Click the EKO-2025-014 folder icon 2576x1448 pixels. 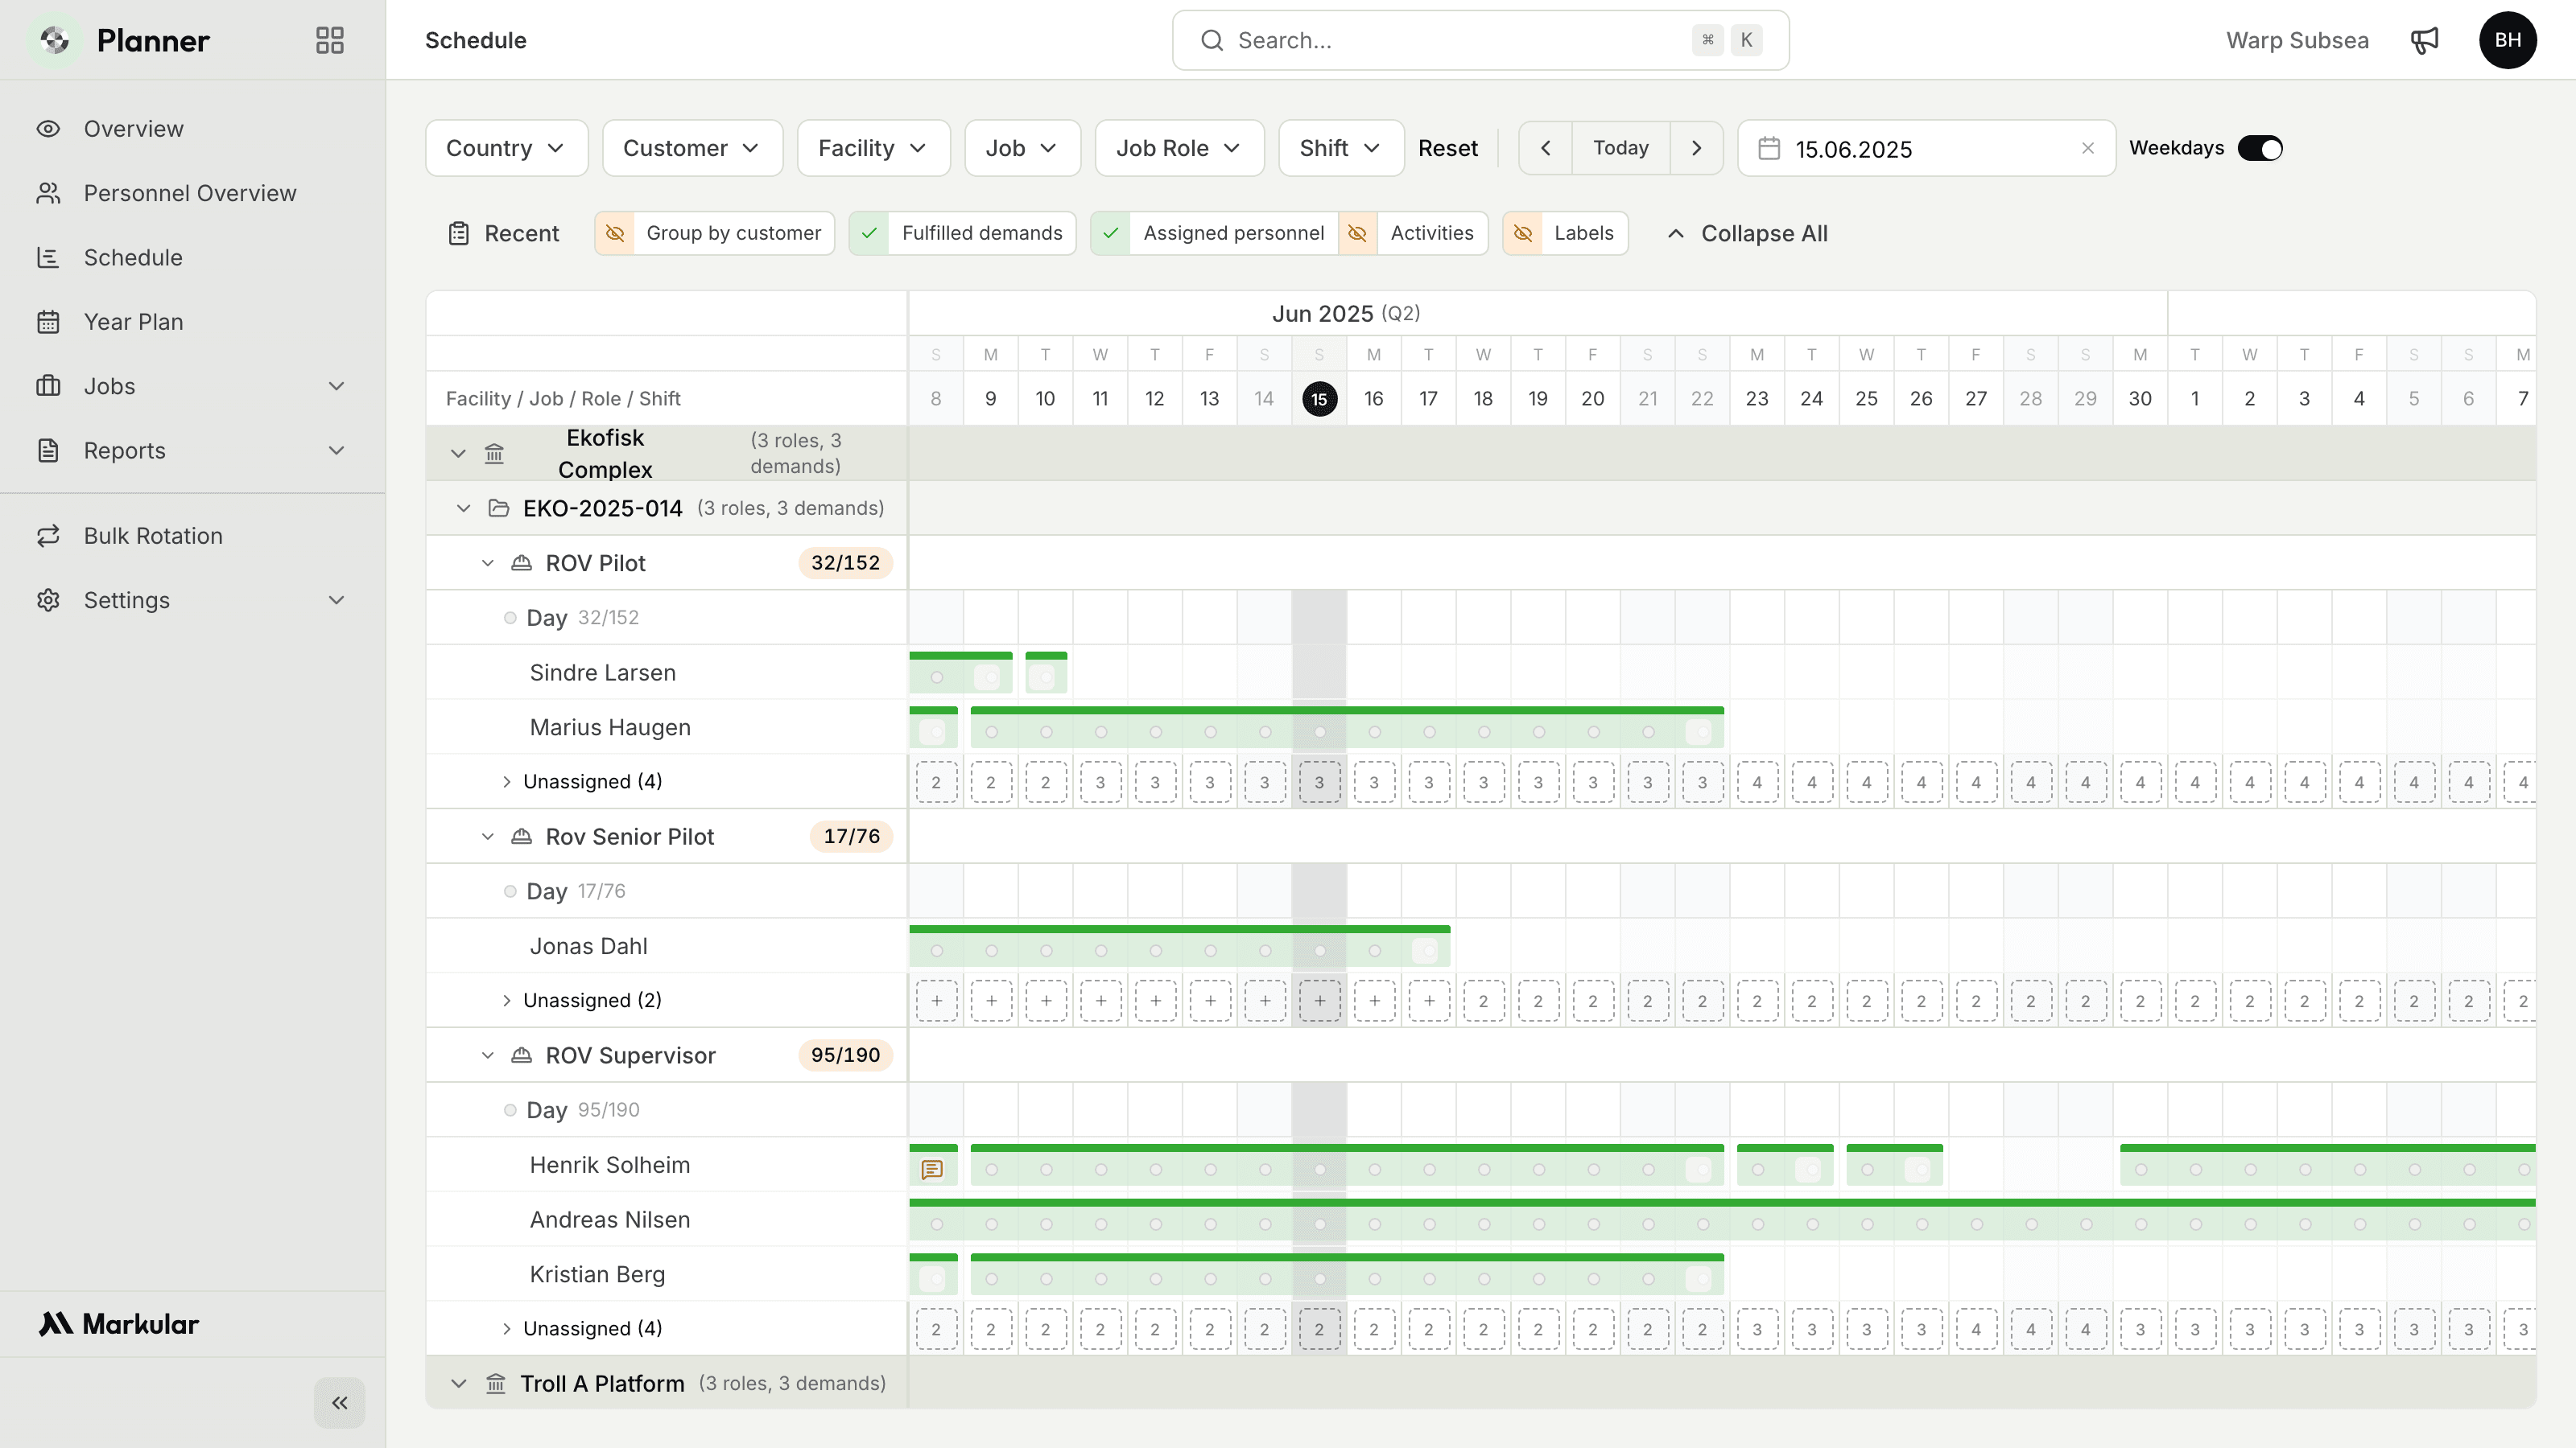[498, 508]
